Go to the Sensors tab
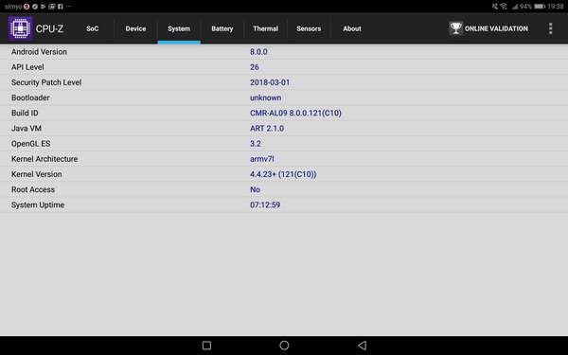568x355 pixels. [309, 28]
